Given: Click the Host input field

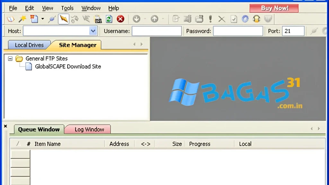Looking at the screenshot, I should point(56,31).
